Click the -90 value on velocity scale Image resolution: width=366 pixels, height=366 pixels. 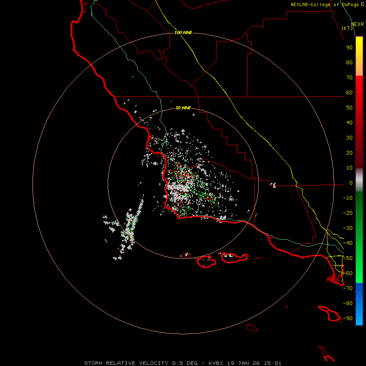pos(348,318)
